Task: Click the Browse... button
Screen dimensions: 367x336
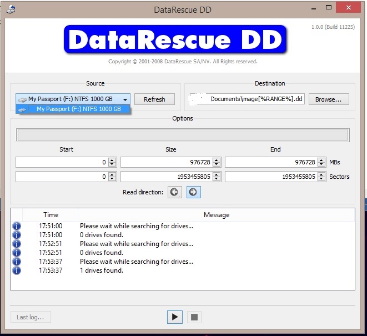Action: coord(329,99)
